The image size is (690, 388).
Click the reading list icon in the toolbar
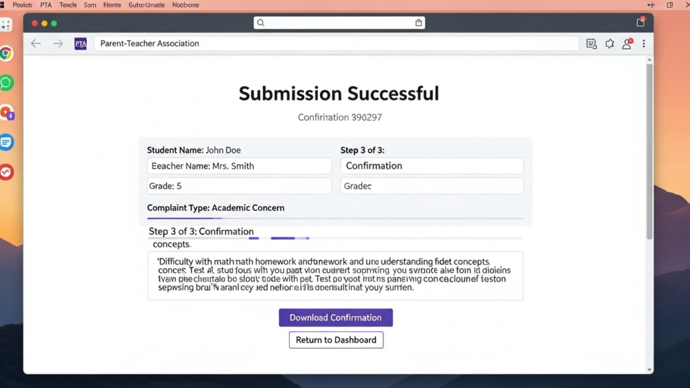pyautogui.click(x=592, y=43)
